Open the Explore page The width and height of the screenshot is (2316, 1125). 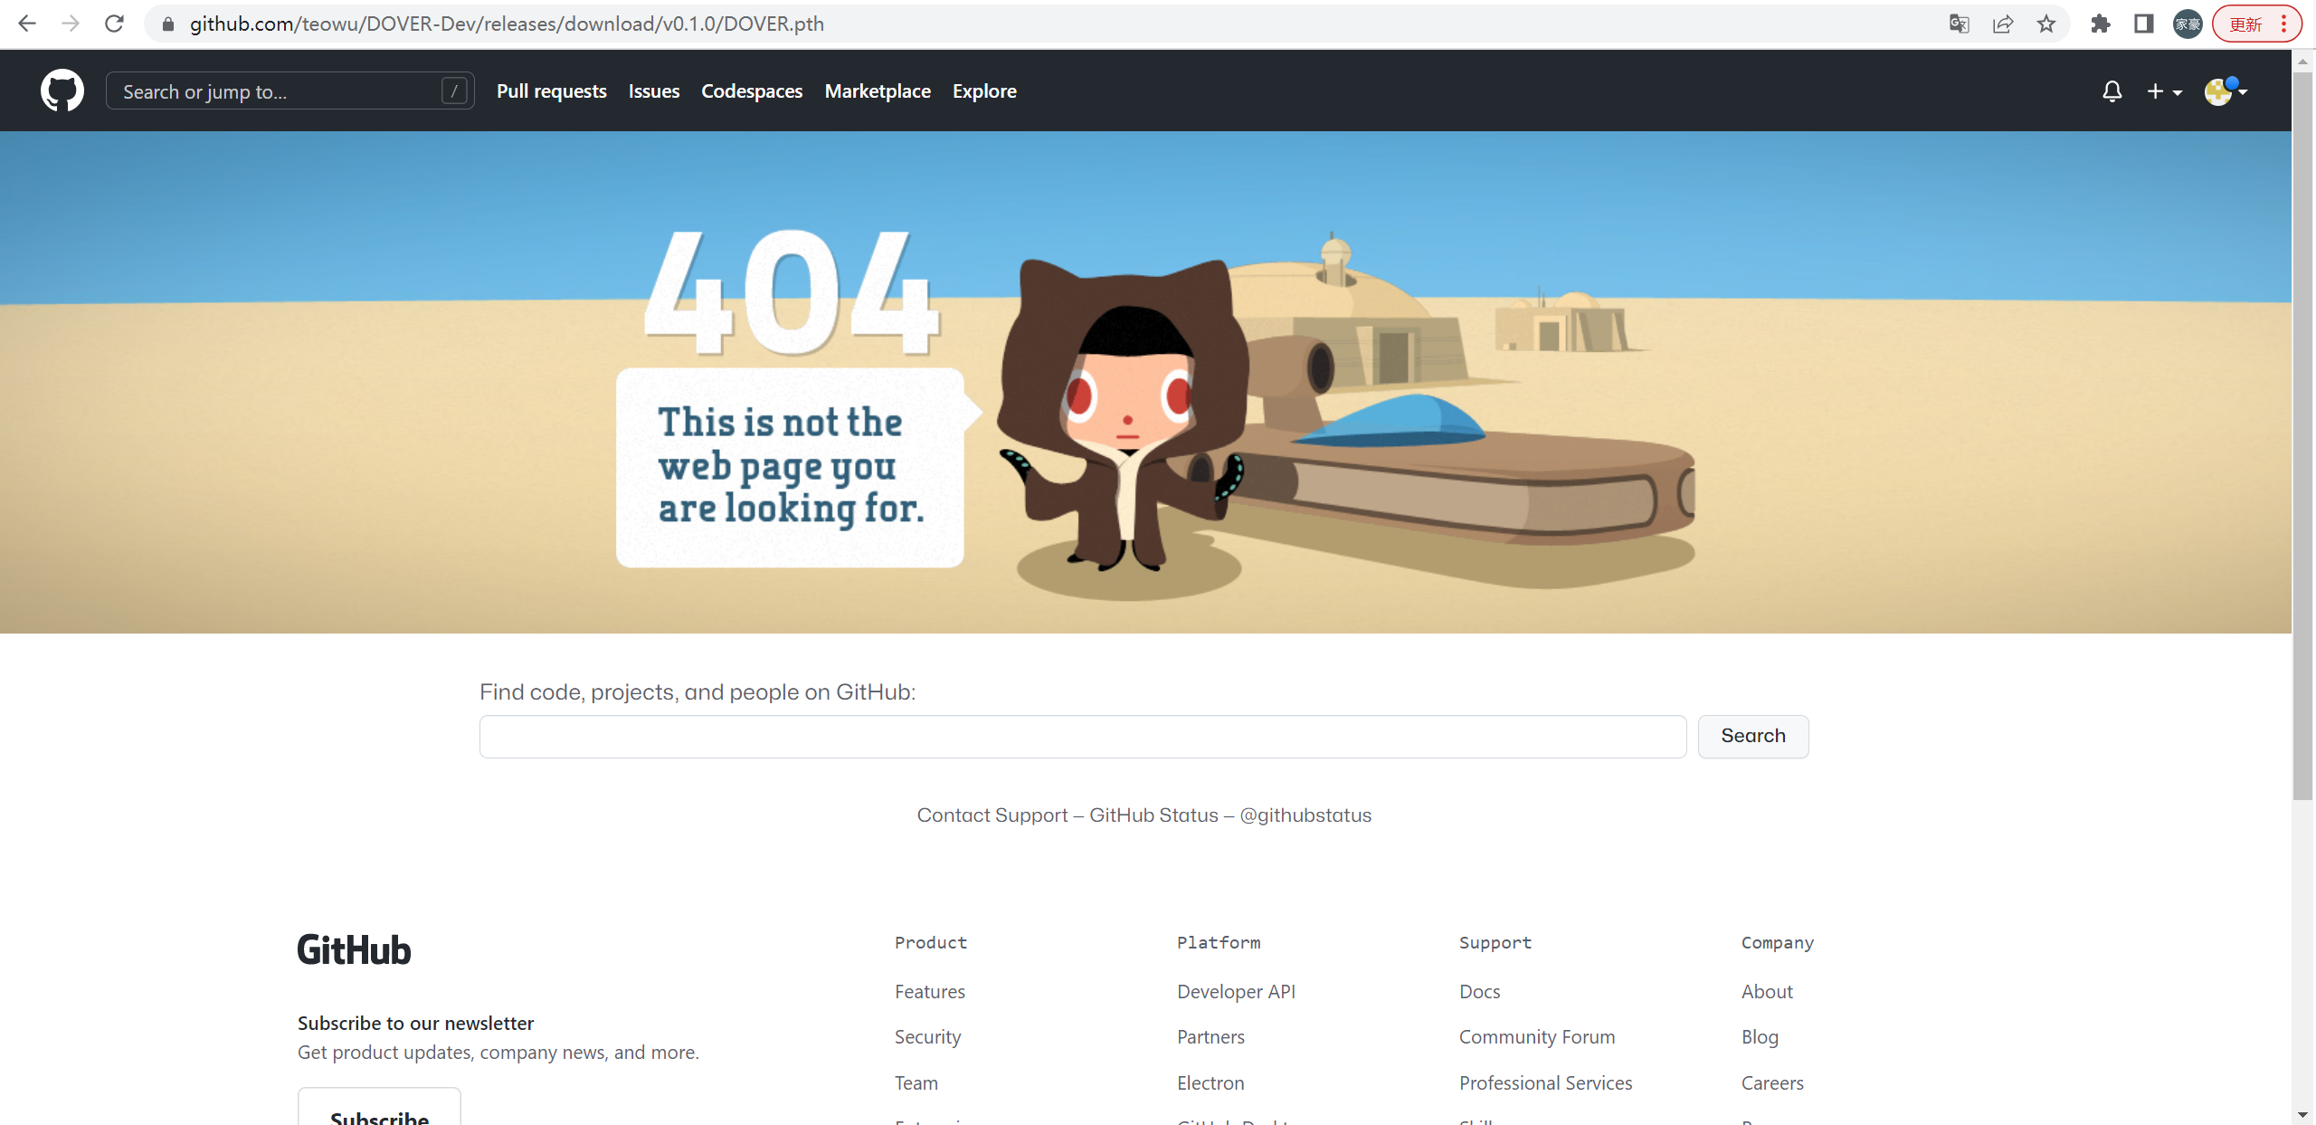984,91
